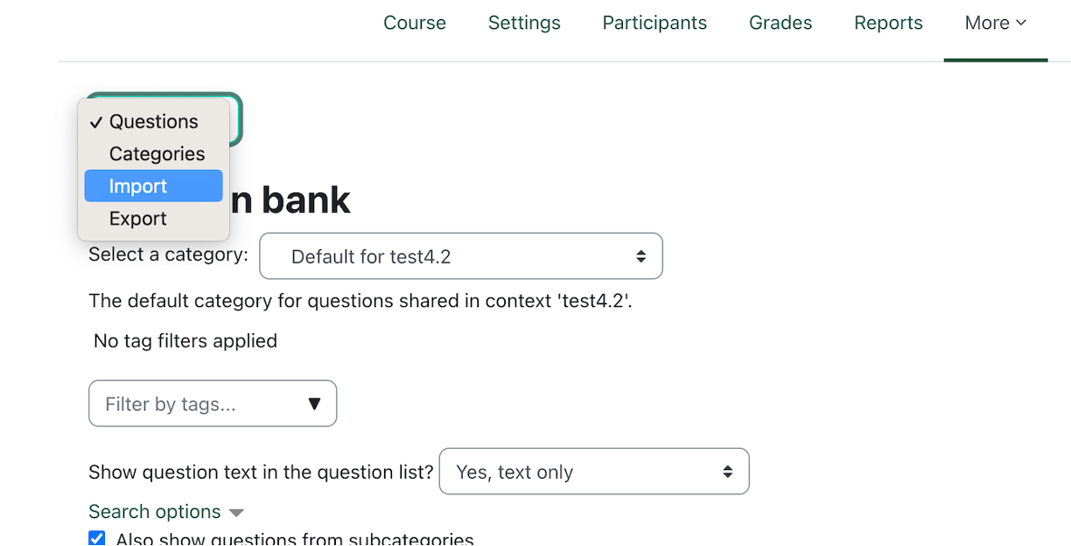Select Import from the question bank menu

pyautogui.click(x=138, y=185)
